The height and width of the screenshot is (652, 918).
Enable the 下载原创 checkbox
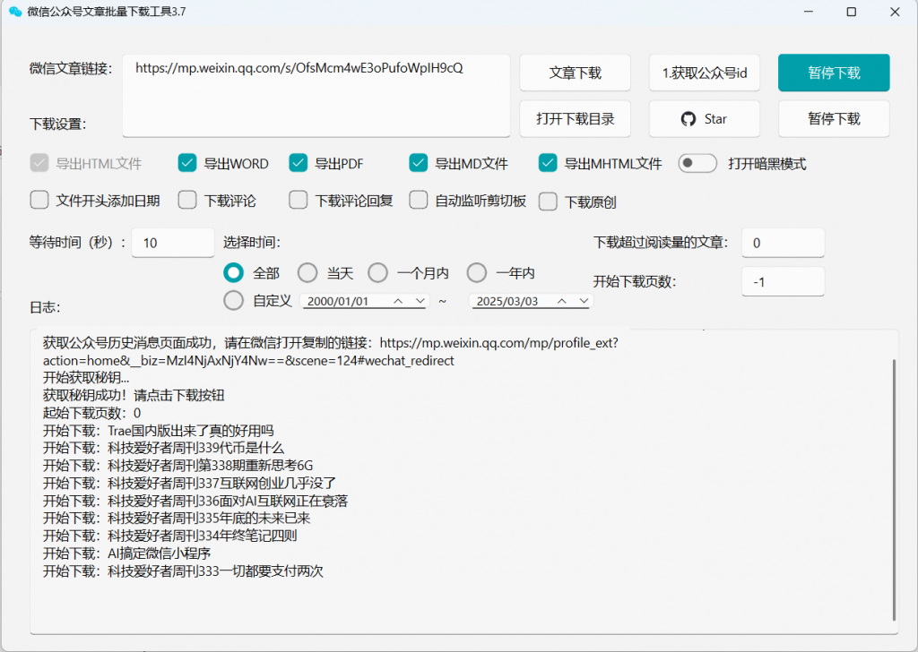point(548,202)
